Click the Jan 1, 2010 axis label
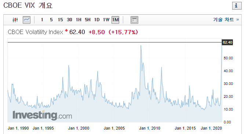Screen dimensions: 245x134 pos(150,128)
